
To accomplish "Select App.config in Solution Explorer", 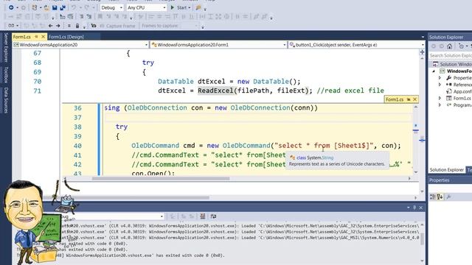I will click(x=459, y=91).
